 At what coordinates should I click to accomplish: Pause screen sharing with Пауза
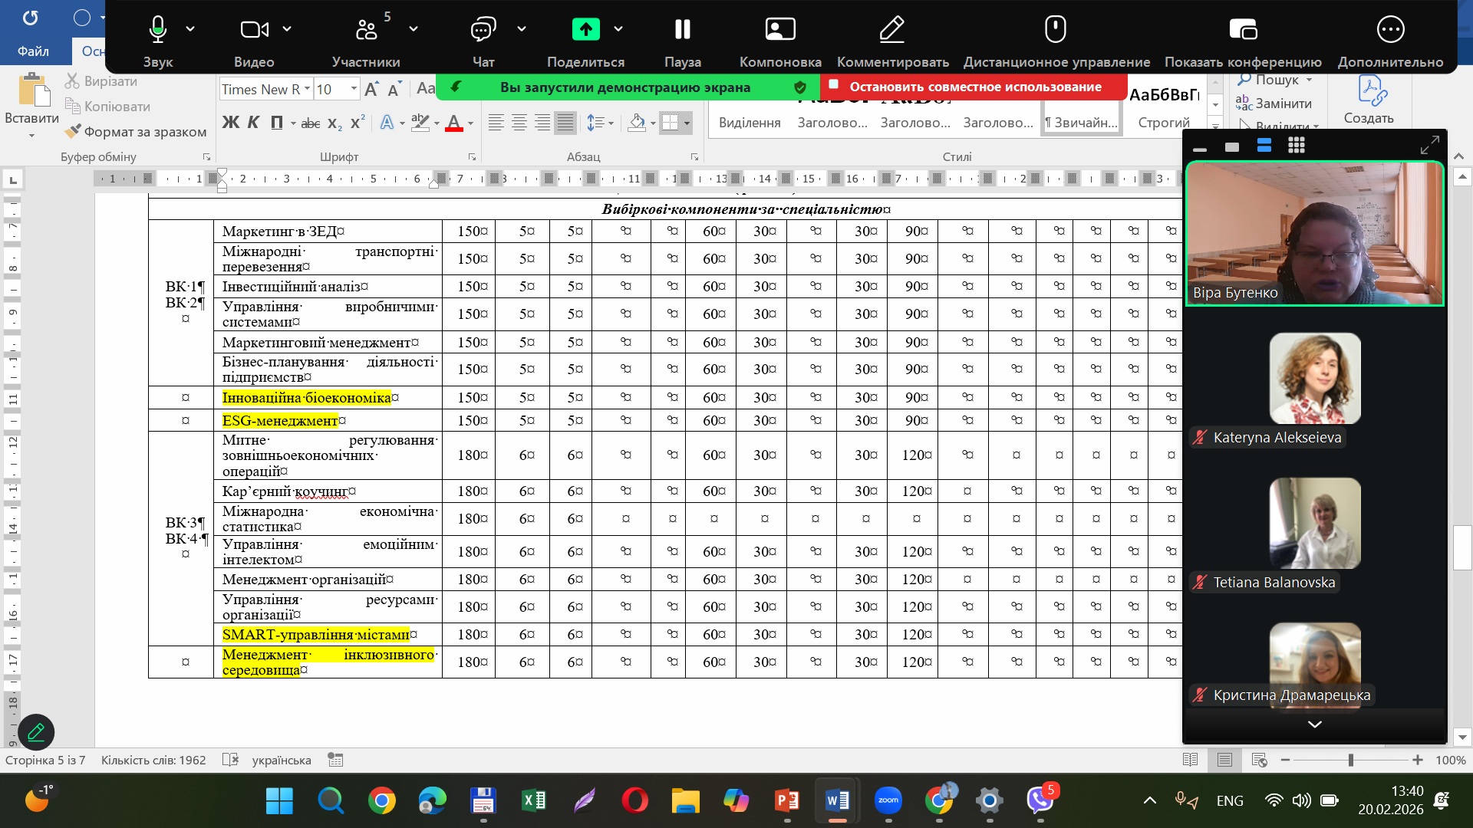[682, 30]
